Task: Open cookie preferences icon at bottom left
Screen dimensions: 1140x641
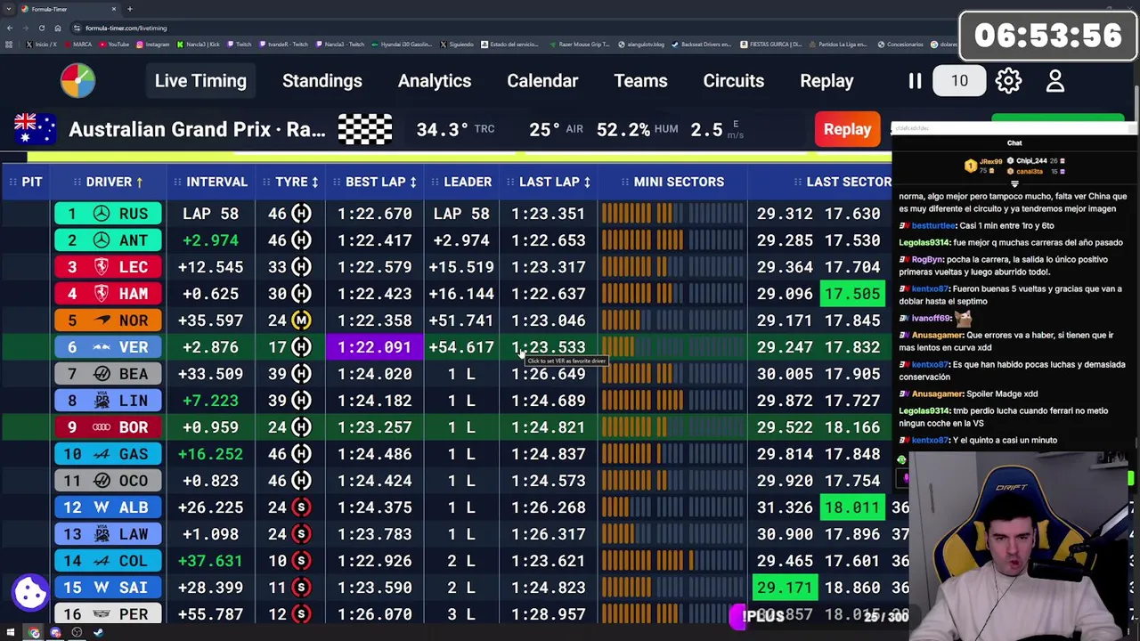Action: pyautogui.click(x=29, y=591)
